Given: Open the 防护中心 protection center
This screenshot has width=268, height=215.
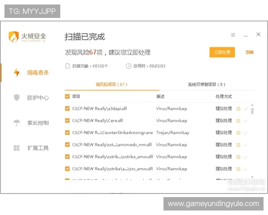Looking at the screenshot, I should point(38,98).
